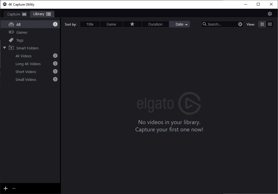Collapse the Smart Folders triangle
Image resolution: width=278 pixels, height=194 pixels.
coord(5,48)
